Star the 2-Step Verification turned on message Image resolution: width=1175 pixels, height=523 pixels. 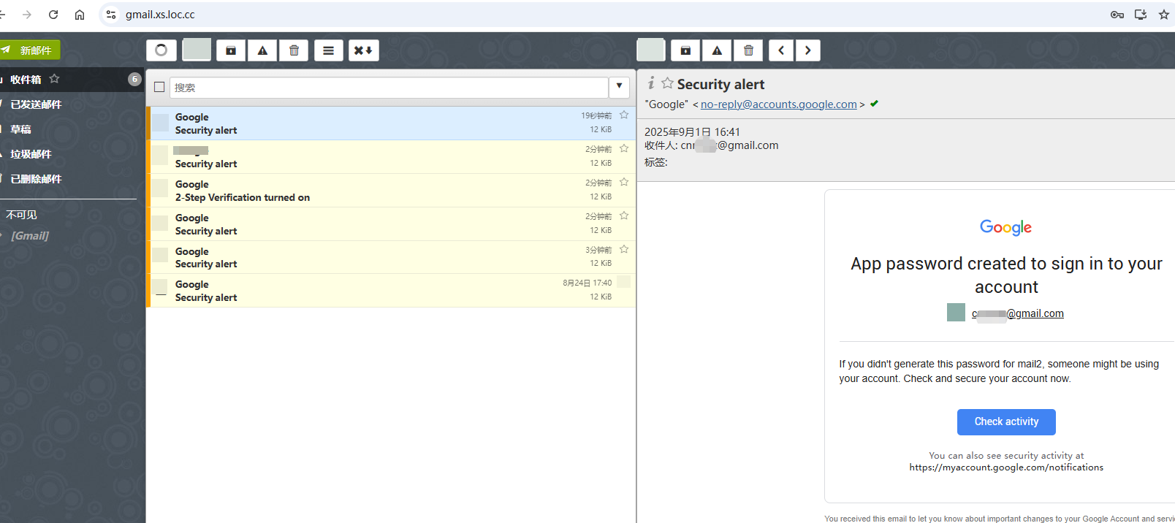(624, 182)
